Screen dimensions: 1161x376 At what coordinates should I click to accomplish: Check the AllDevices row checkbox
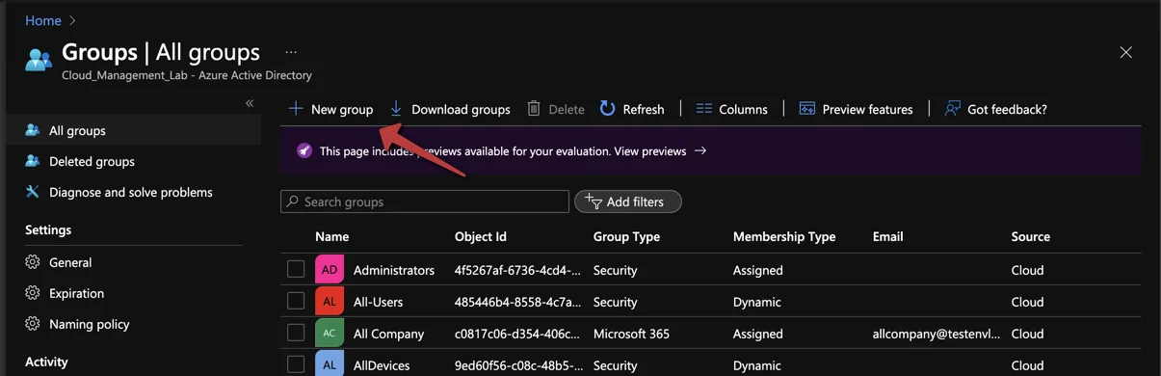[x=296, y=365]
